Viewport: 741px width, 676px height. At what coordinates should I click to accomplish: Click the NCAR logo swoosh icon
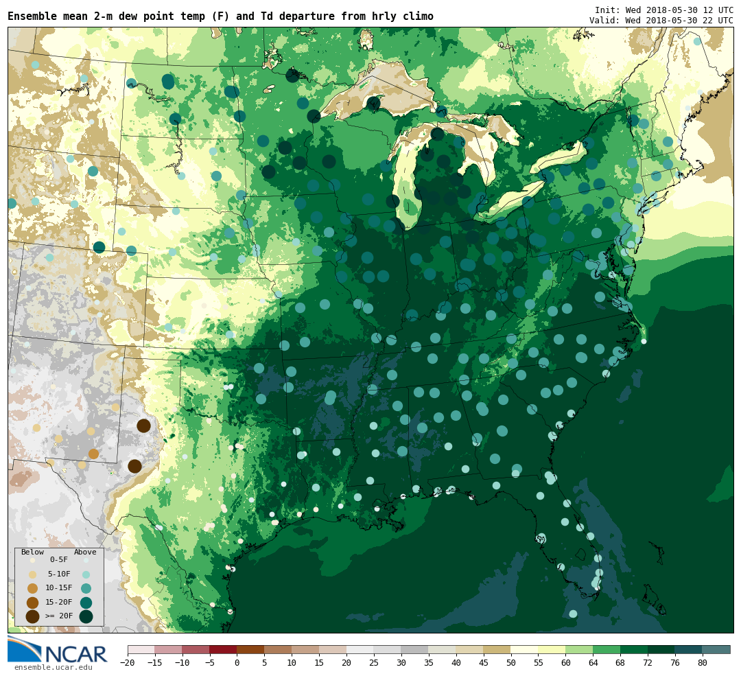point(24,648)
